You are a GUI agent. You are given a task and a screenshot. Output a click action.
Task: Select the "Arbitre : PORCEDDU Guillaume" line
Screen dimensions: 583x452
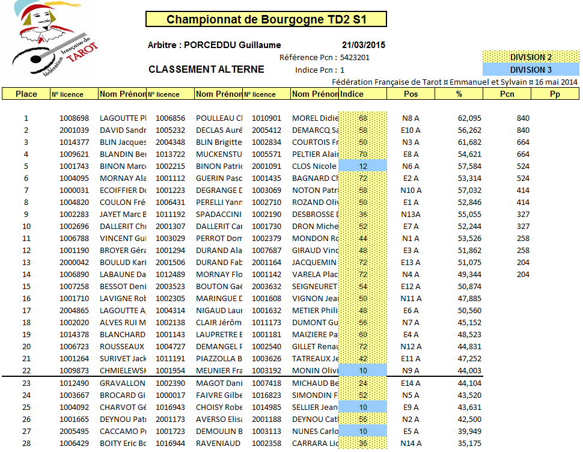[x=214, y=45]
